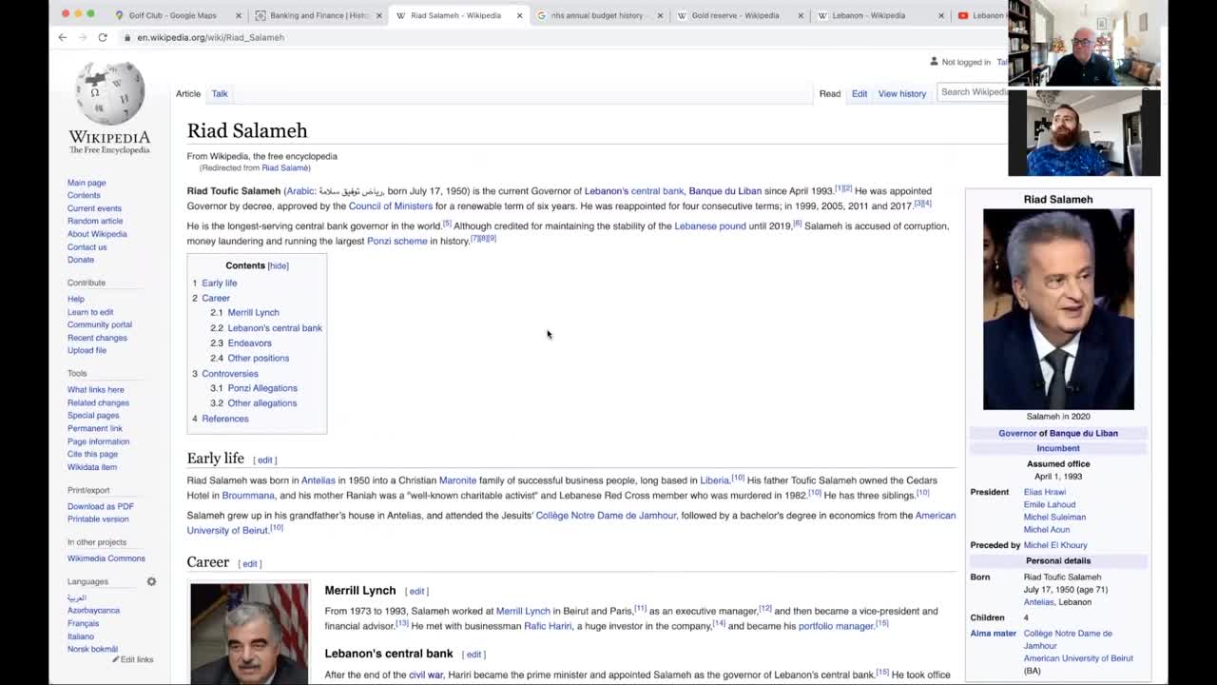
Task: Click Riad Salameh infobox portrait
Action: [1058, 309]
